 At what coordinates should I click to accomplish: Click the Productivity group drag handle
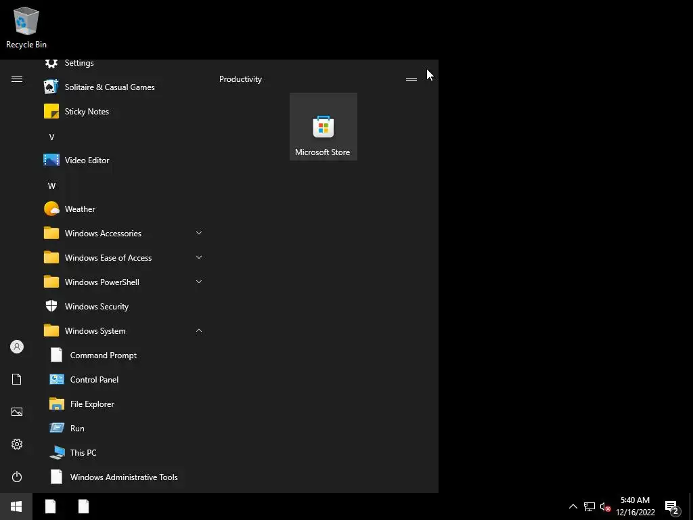point(411,79)
